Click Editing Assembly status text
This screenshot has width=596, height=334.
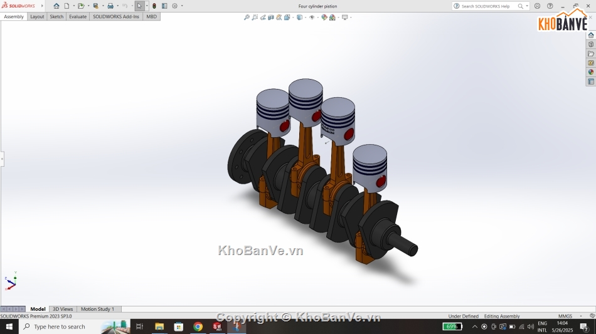pyautogui.click(x=502, y=316)
